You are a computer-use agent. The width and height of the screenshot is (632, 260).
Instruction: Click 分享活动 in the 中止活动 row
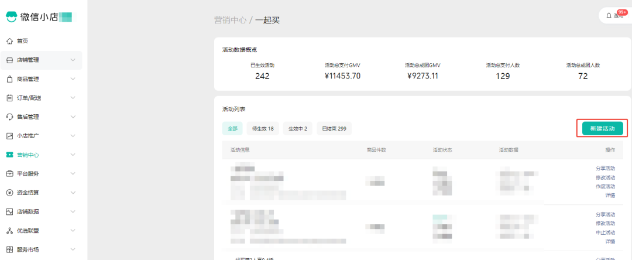[x=605, y=214]
